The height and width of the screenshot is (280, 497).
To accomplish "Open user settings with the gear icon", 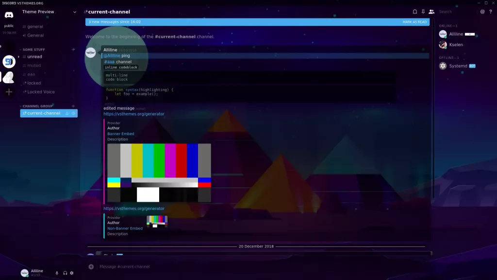I will coord(72,273).
